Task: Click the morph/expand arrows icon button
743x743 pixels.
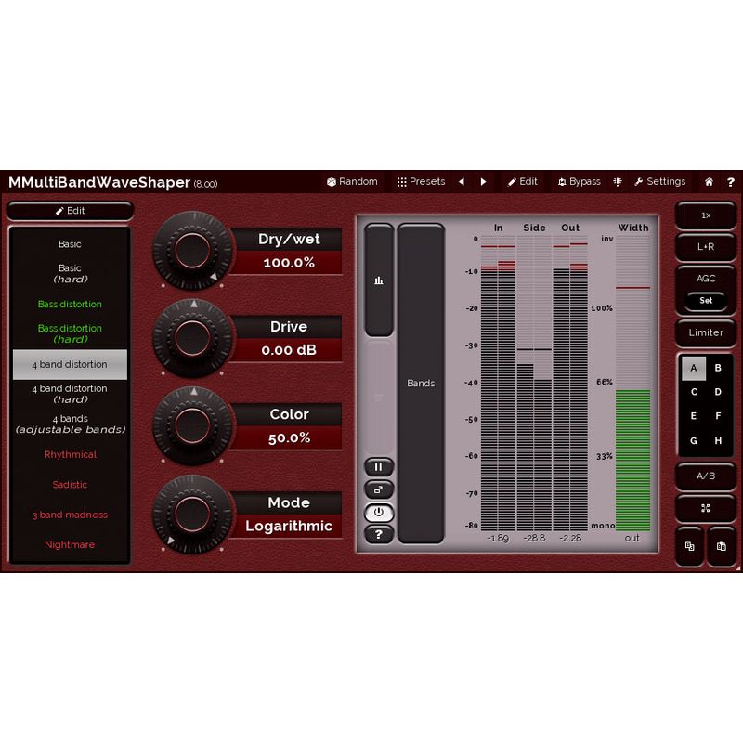Action: point(706,508)
